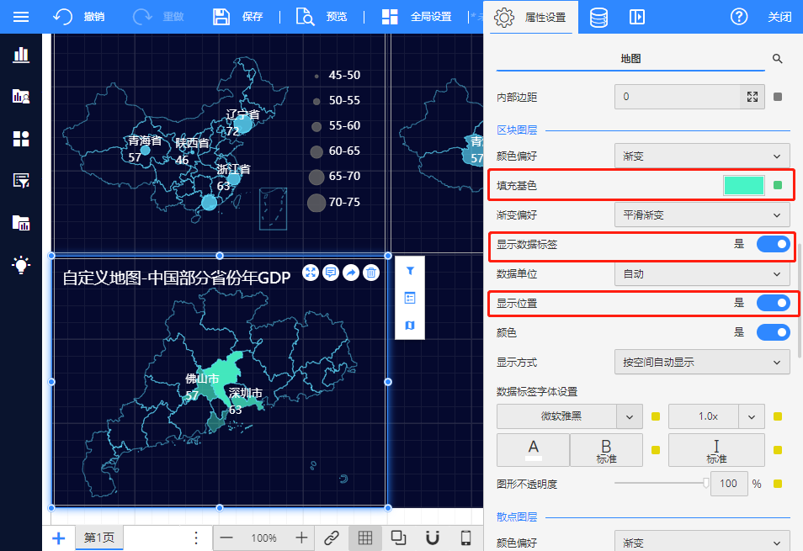Expand the 显示方式 dropdown
The width and height of the screenshot is (803, 551).
coord(702,363)
